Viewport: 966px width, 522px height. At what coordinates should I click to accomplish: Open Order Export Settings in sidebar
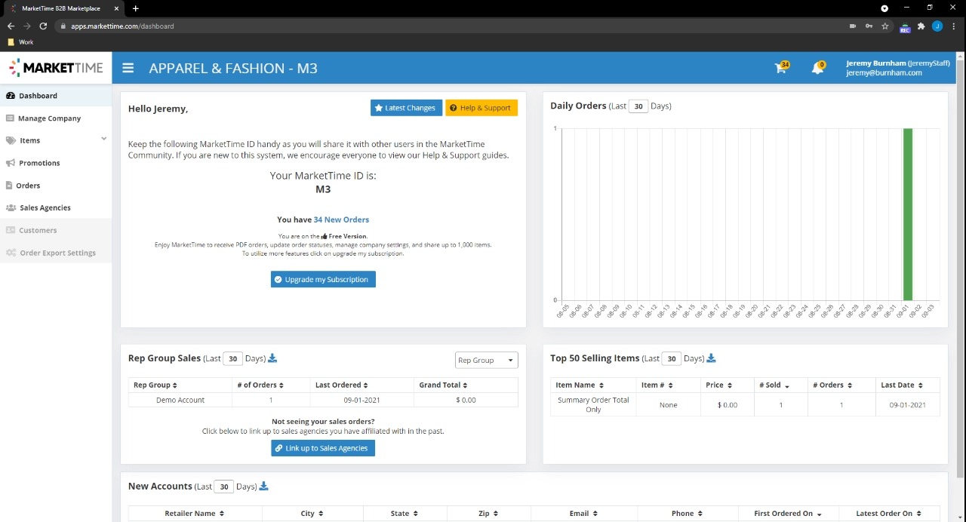point(56,253)
